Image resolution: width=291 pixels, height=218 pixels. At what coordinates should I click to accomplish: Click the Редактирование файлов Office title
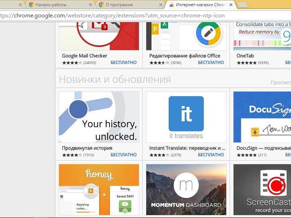pos(185,56)
